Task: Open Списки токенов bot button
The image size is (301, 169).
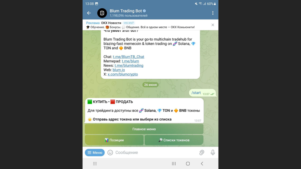Action: coord(174,140)
